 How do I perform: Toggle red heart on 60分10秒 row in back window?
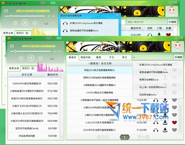tap(168, 34)
